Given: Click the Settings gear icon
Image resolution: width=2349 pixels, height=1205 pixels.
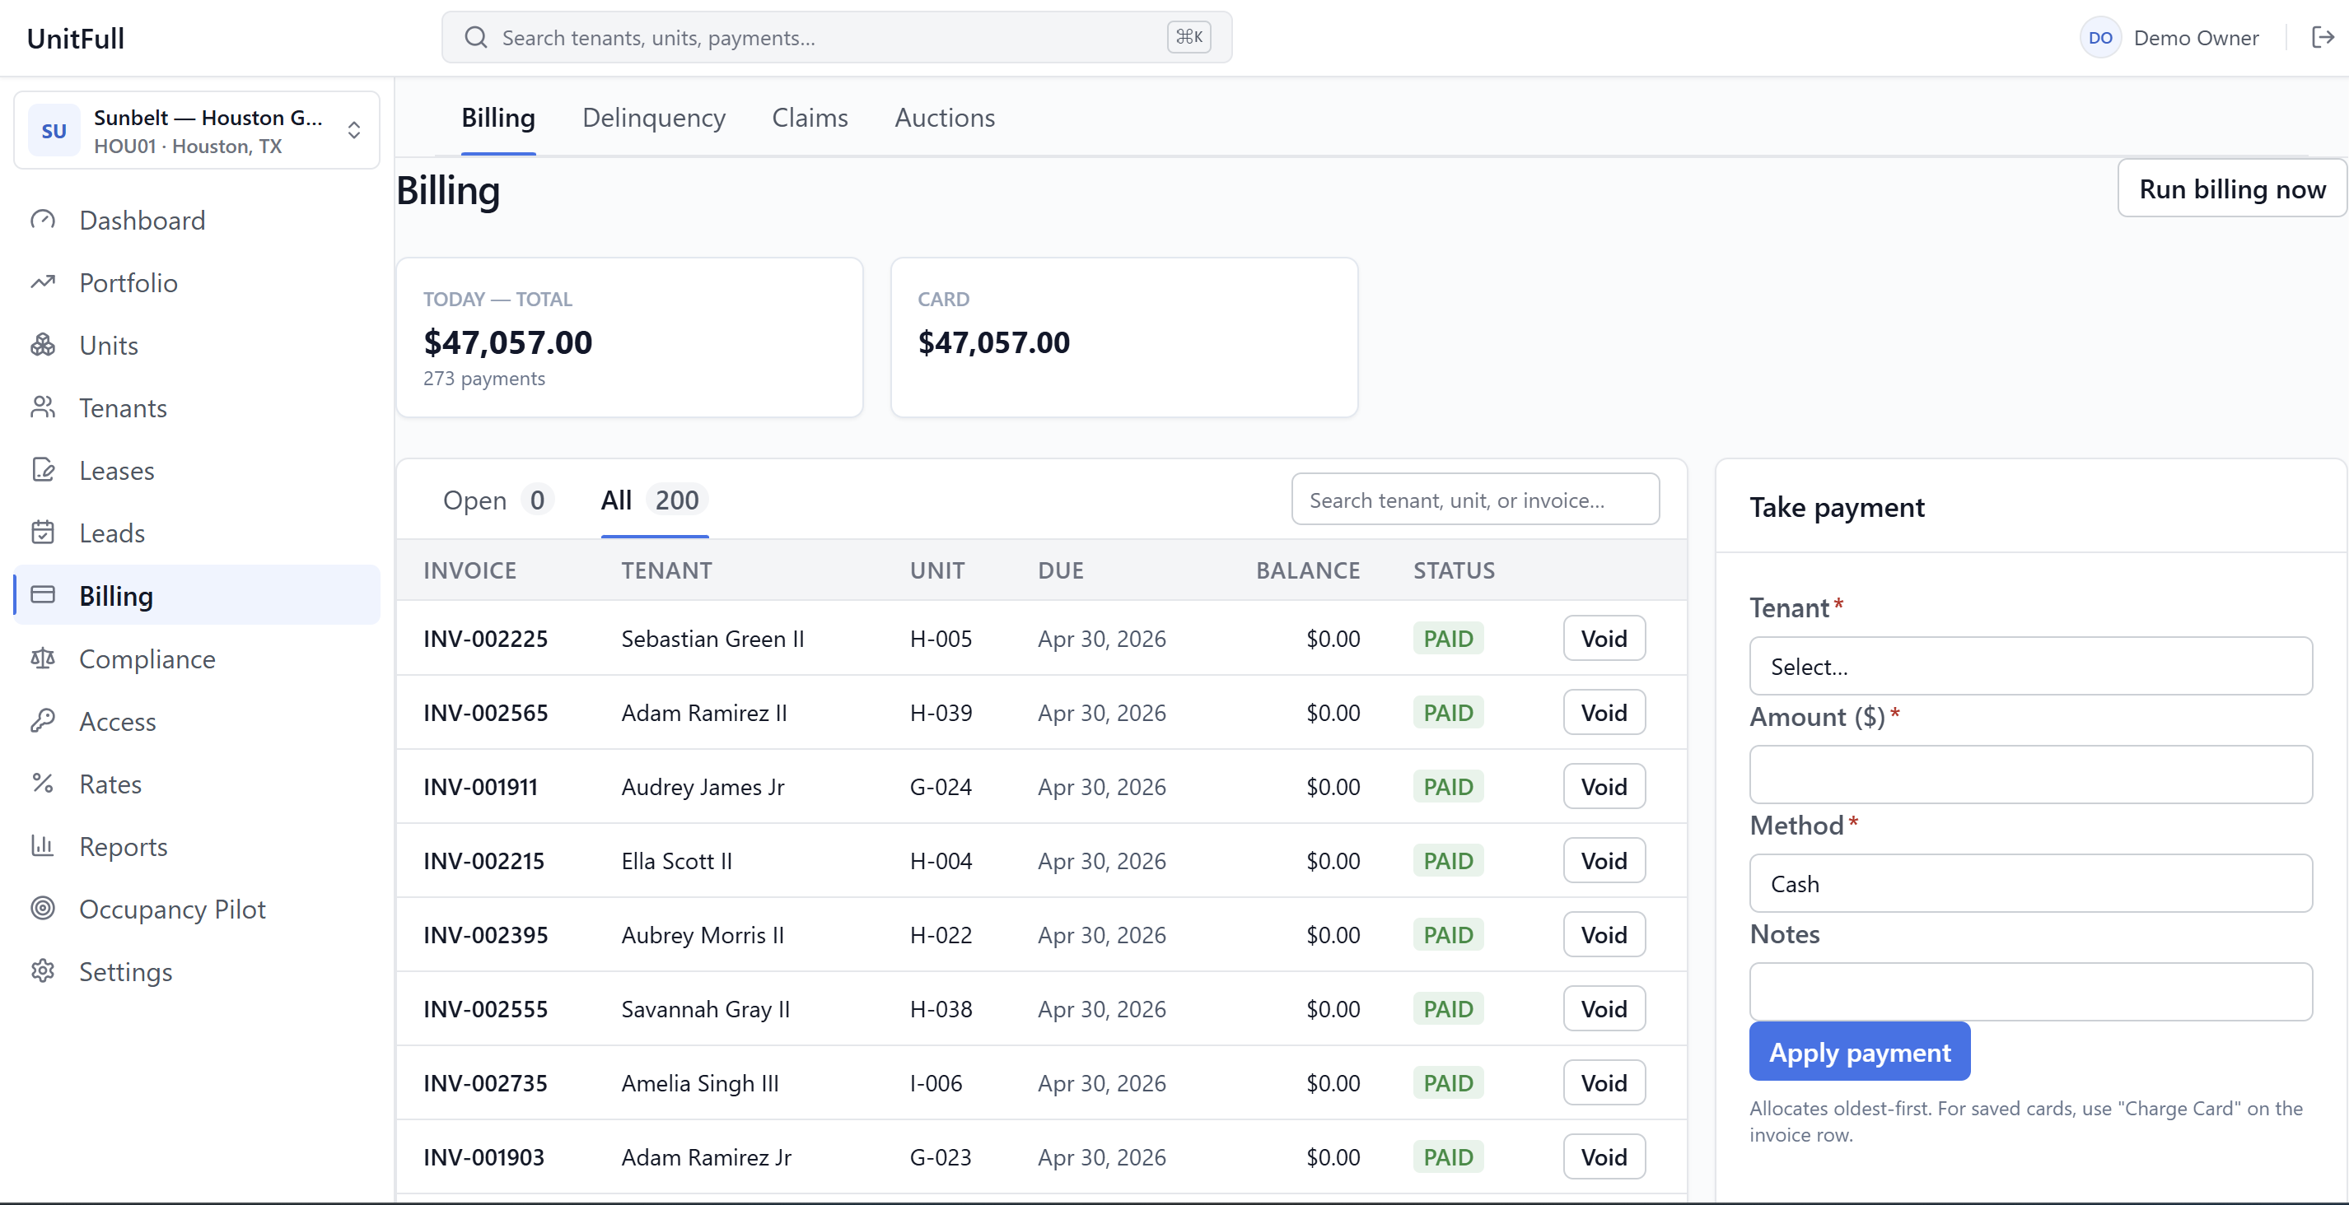Looking at the screenshot, I should click(x=43, y=970).
